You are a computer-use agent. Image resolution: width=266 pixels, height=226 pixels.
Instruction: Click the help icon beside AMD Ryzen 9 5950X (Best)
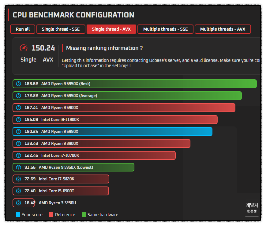pos(18,84)
